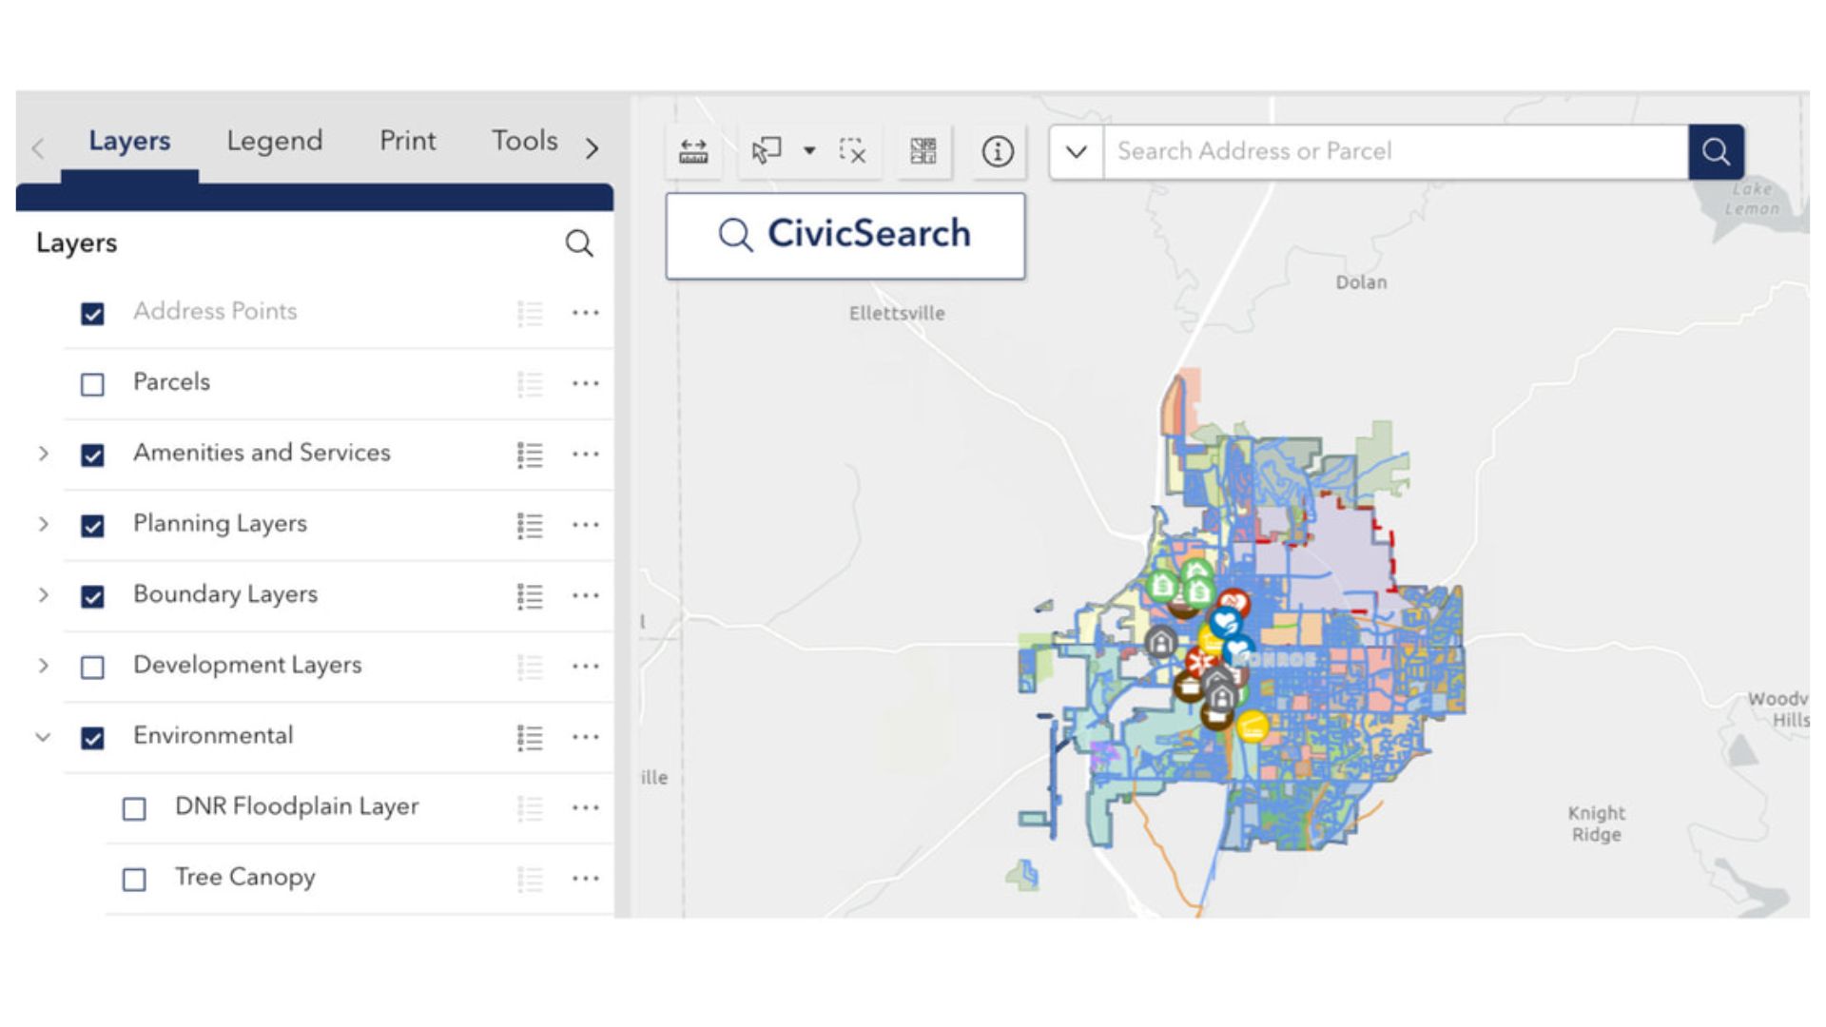Show legend for Boundary Layers
Viewport: 1826px width, 1027px height.
pos(530,595)
